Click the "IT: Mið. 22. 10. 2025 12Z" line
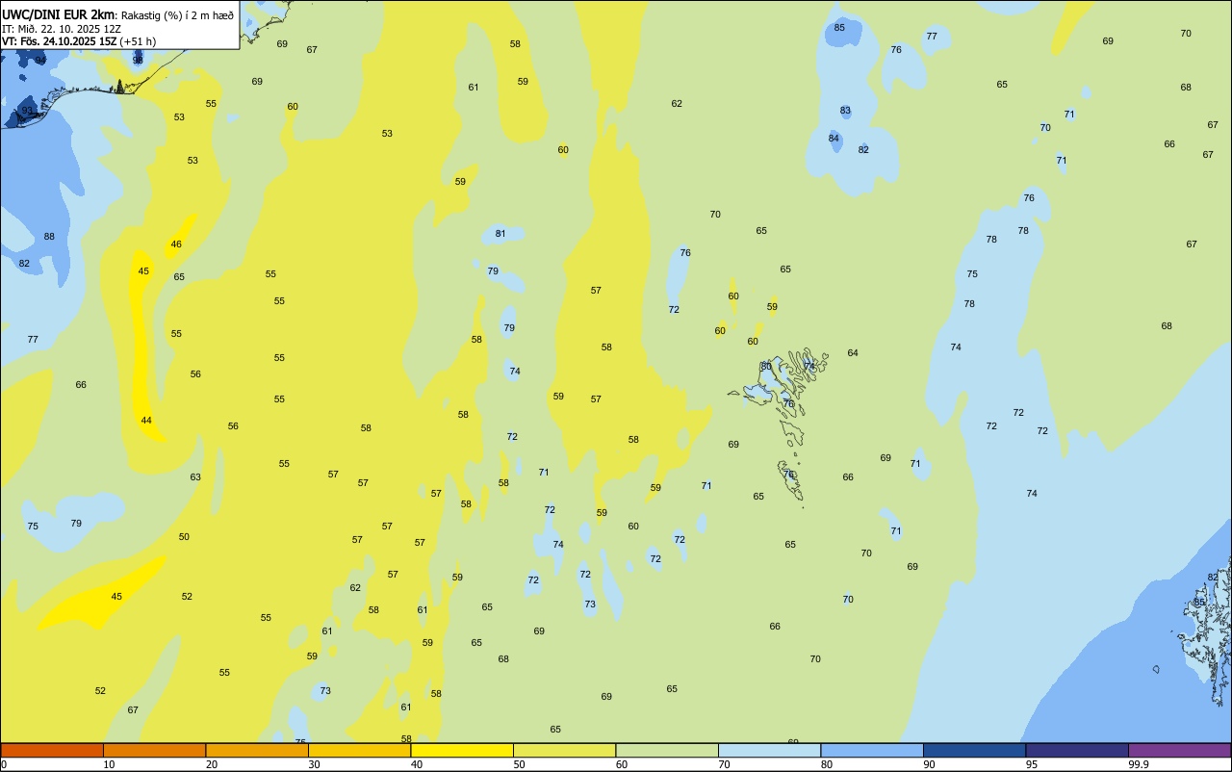The width and height of the screenshot is (1232, 772). 62,28
